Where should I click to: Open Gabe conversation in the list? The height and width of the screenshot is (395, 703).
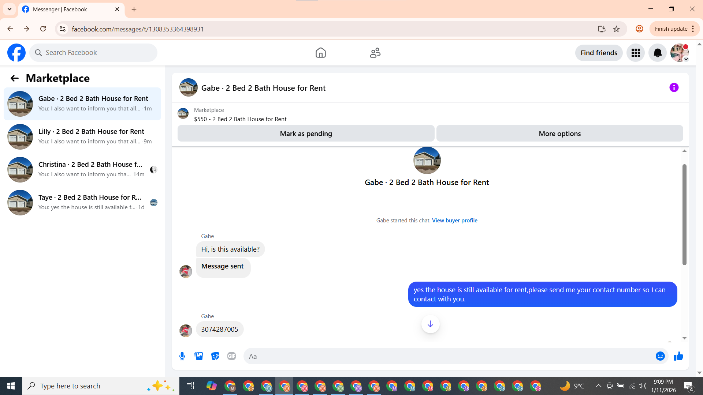point(82,104)
